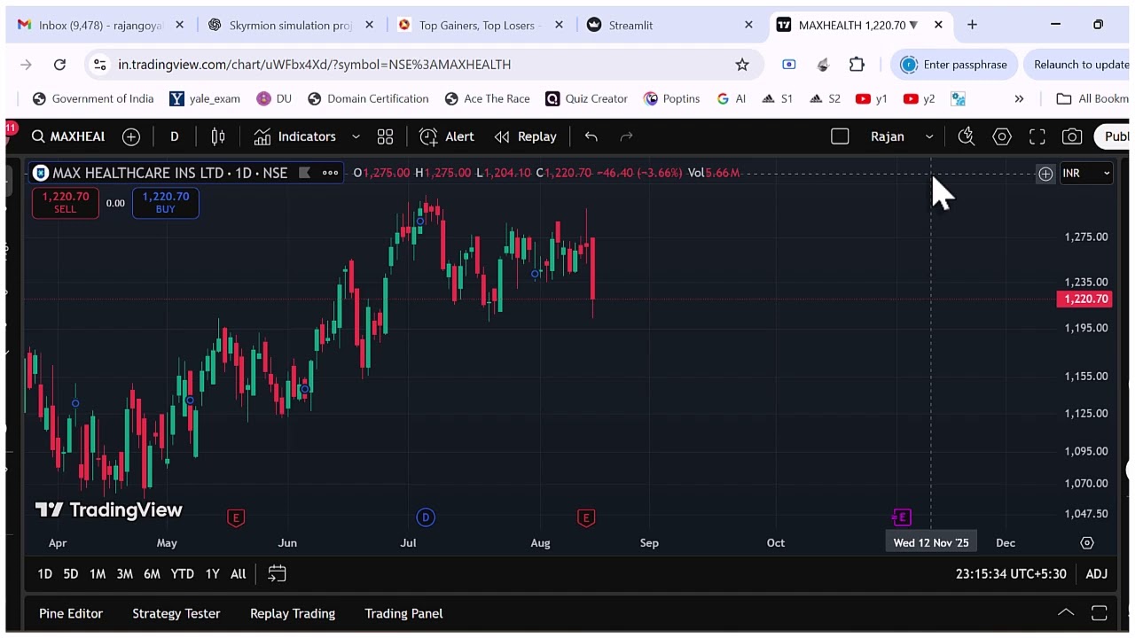1135x638 pixels.
Task: Expand the bottom panel with up chevron
Action: tap(1066, 612)
